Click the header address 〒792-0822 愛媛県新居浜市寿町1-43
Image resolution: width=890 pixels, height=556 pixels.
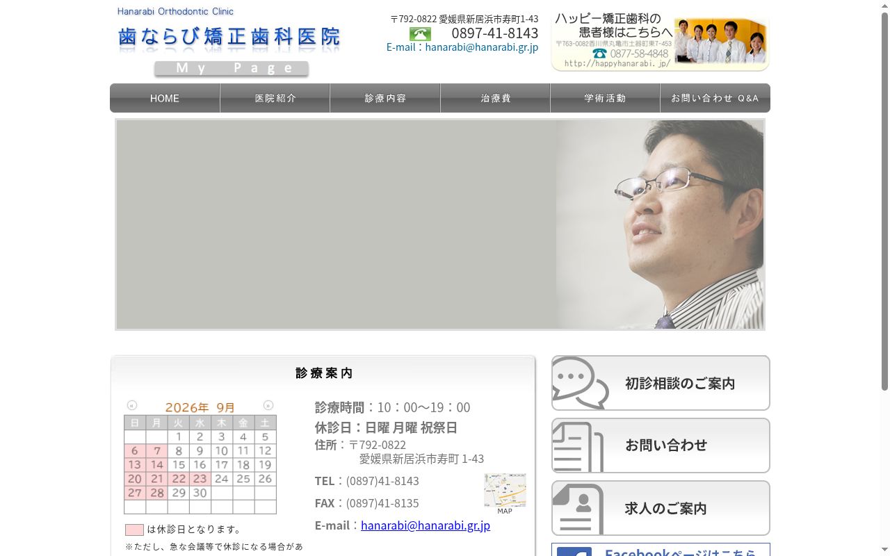coord(464,19)
